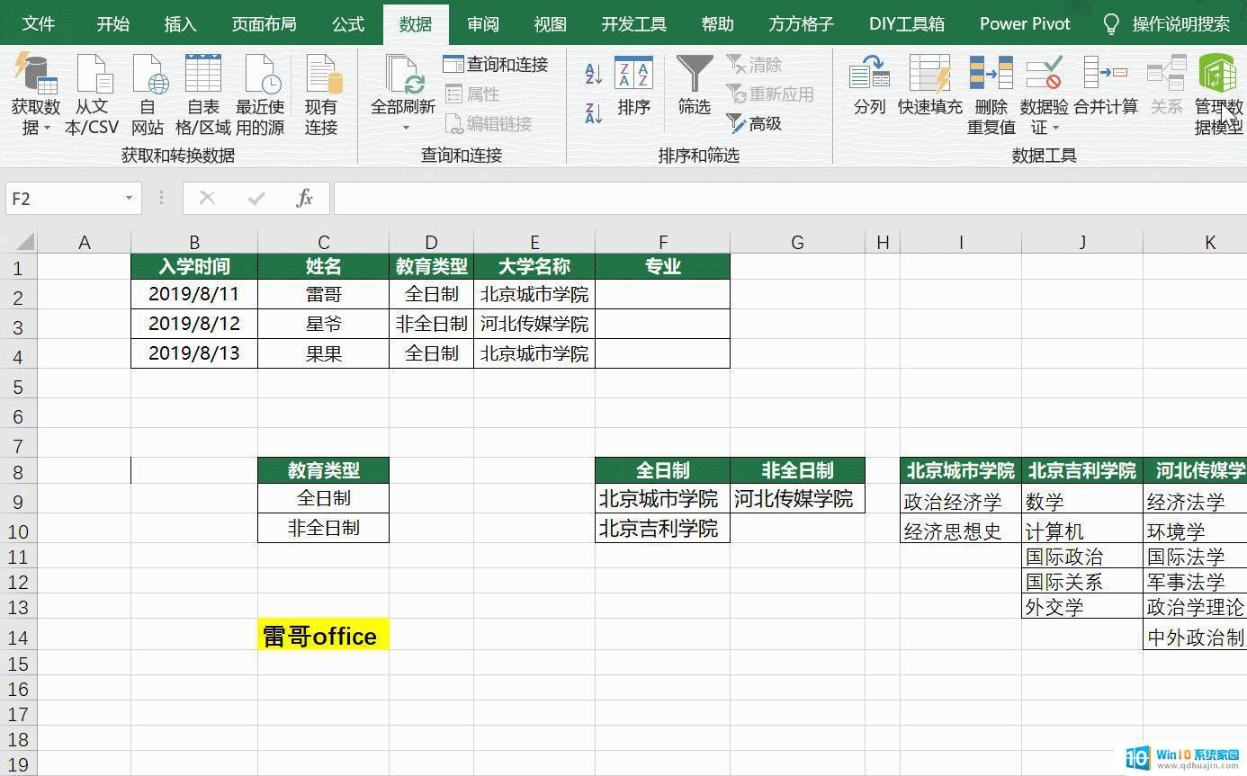This screenshot has width=1247, height=776.
Task: Sort descending with the Z-A icon
Action: 593,113
